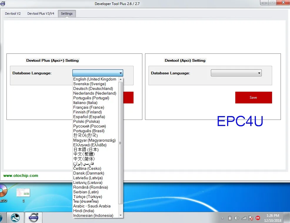This screenshot has height=223, width=290.
Task: Pick Português (Brasil) option
Action: pyautogui.click(x=95, y=131)
